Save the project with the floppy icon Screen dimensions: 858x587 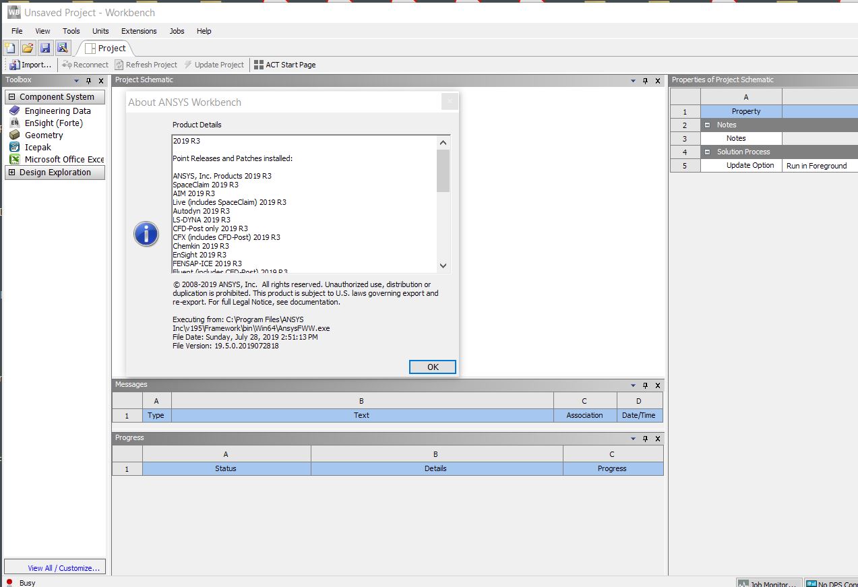point(45,48)
